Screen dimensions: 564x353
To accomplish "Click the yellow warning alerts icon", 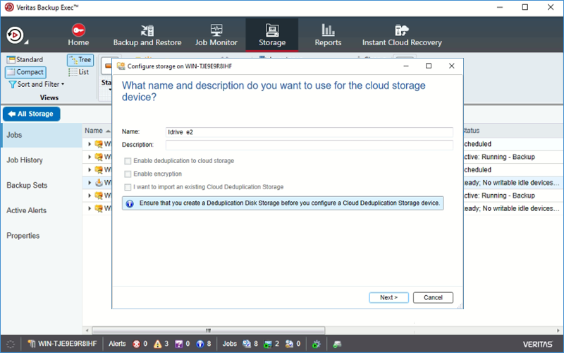I will click(157, 344).
